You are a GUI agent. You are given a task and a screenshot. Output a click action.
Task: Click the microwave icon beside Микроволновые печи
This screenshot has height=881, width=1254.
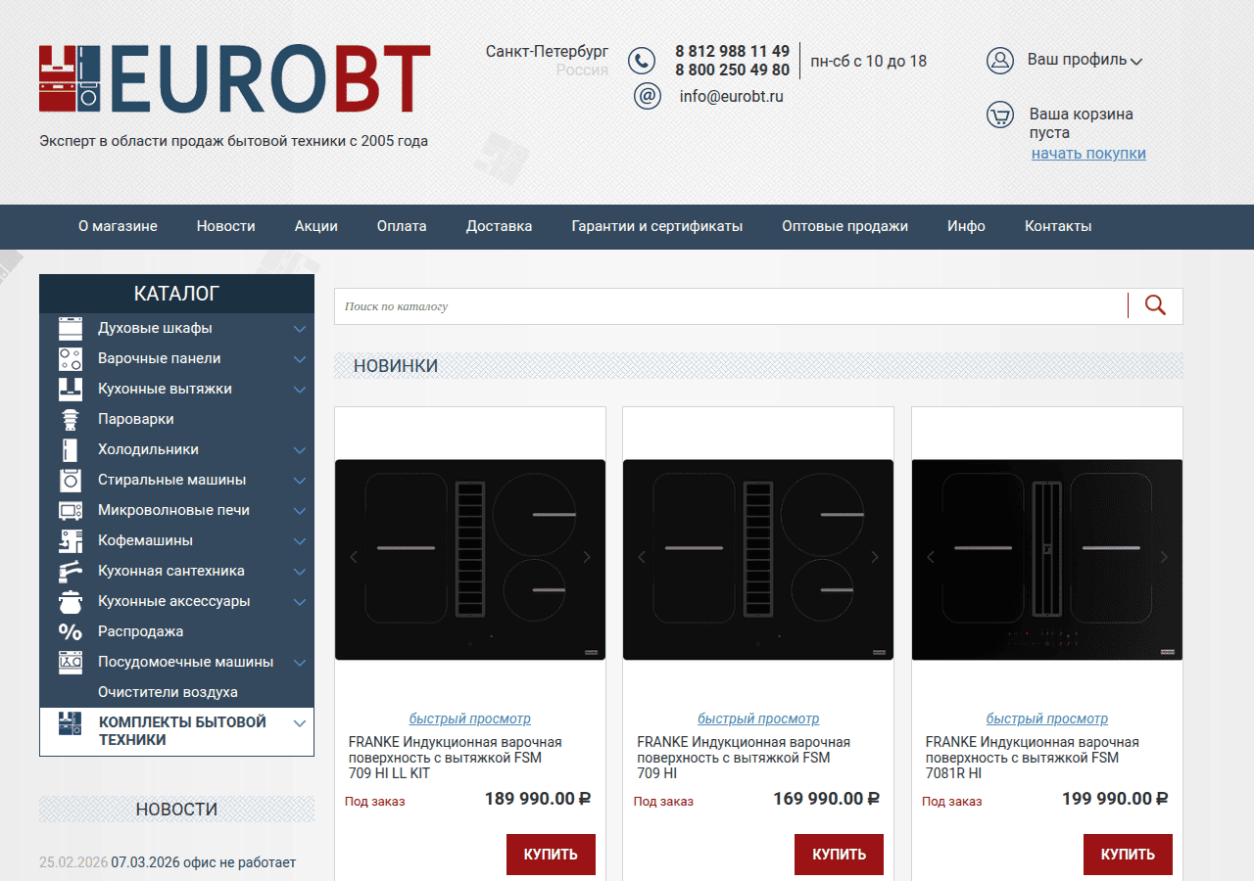pos(71,510)
